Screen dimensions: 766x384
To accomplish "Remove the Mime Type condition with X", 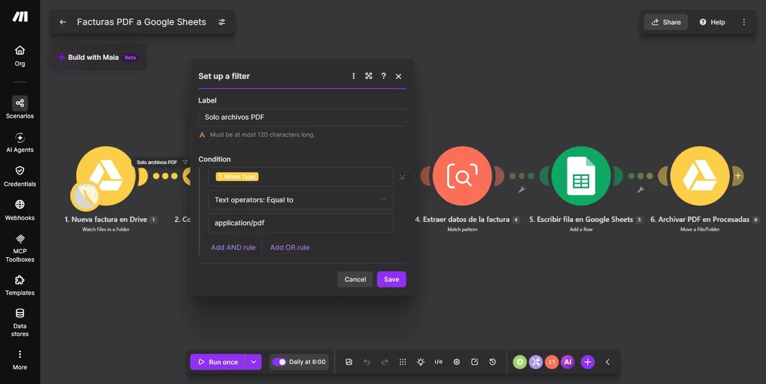I will tap(402, 177).
